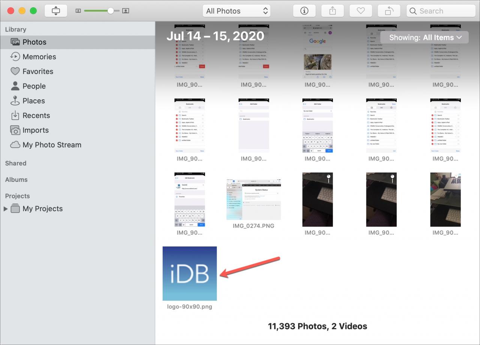Select the Google search screenshot thumbnail
This screenshot has height=345, width=480.
318,51
